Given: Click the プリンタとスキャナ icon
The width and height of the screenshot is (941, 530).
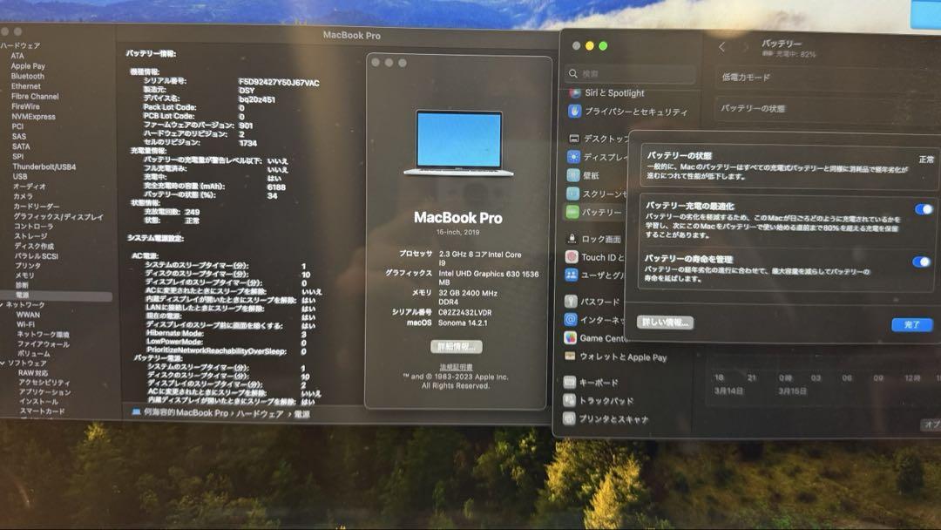Looking at the screenshot, I should pos(569,419).
